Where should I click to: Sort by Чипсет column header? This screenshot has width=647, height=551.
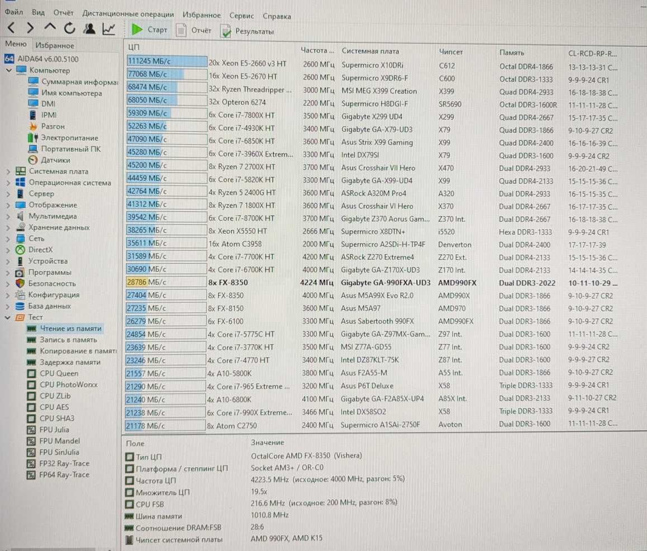point(451,52)
